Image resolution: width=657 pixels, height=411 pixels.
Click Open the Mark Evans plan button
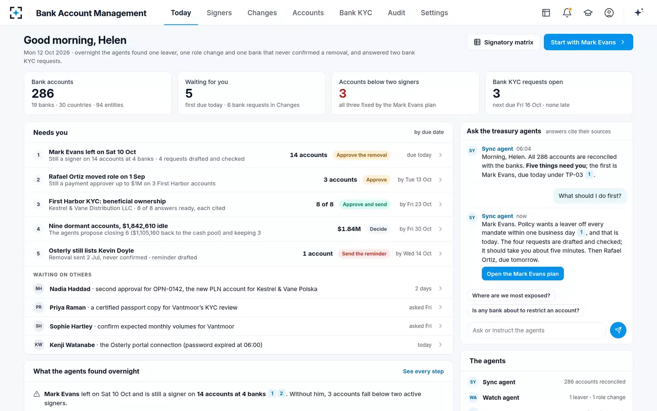click(x=523, y=274)
